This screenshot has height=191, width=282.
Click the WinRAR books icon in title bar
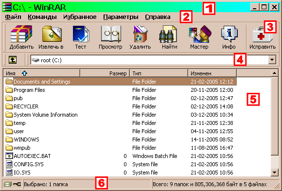7,7
